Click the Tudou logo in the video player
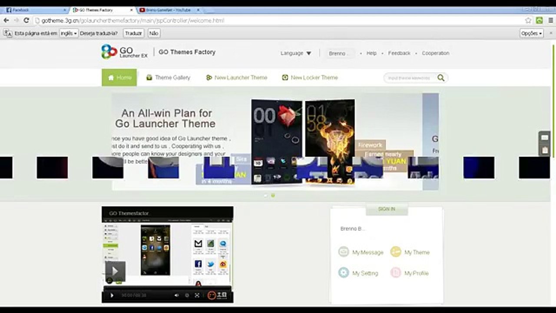The height and width of the screenshot is (313, 556). 217,296
